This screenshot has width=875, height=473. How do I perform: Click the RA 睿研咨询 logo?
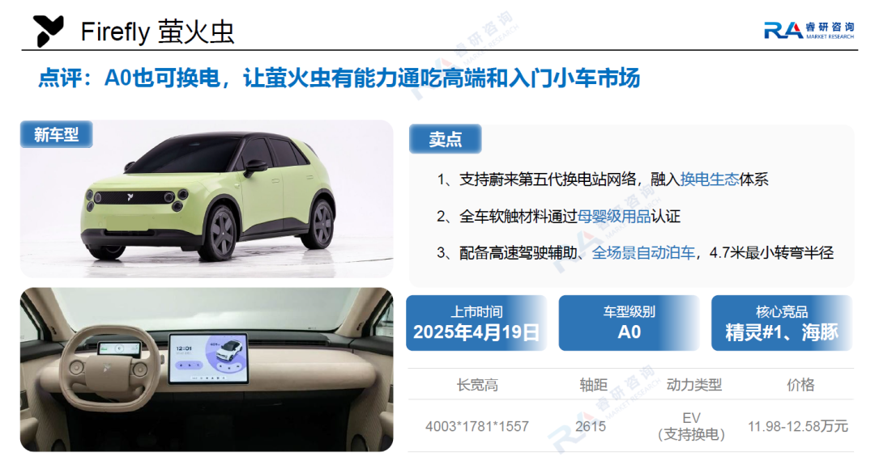coord(809,30)
